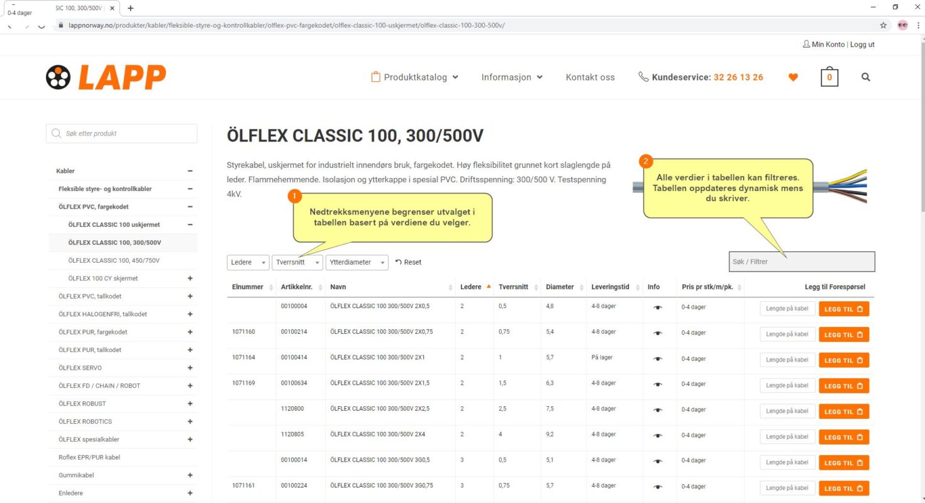The height and width of the screenshot is (503, 925).
Task: Open the Produktkatalog menu
Action: click(415, 77)
